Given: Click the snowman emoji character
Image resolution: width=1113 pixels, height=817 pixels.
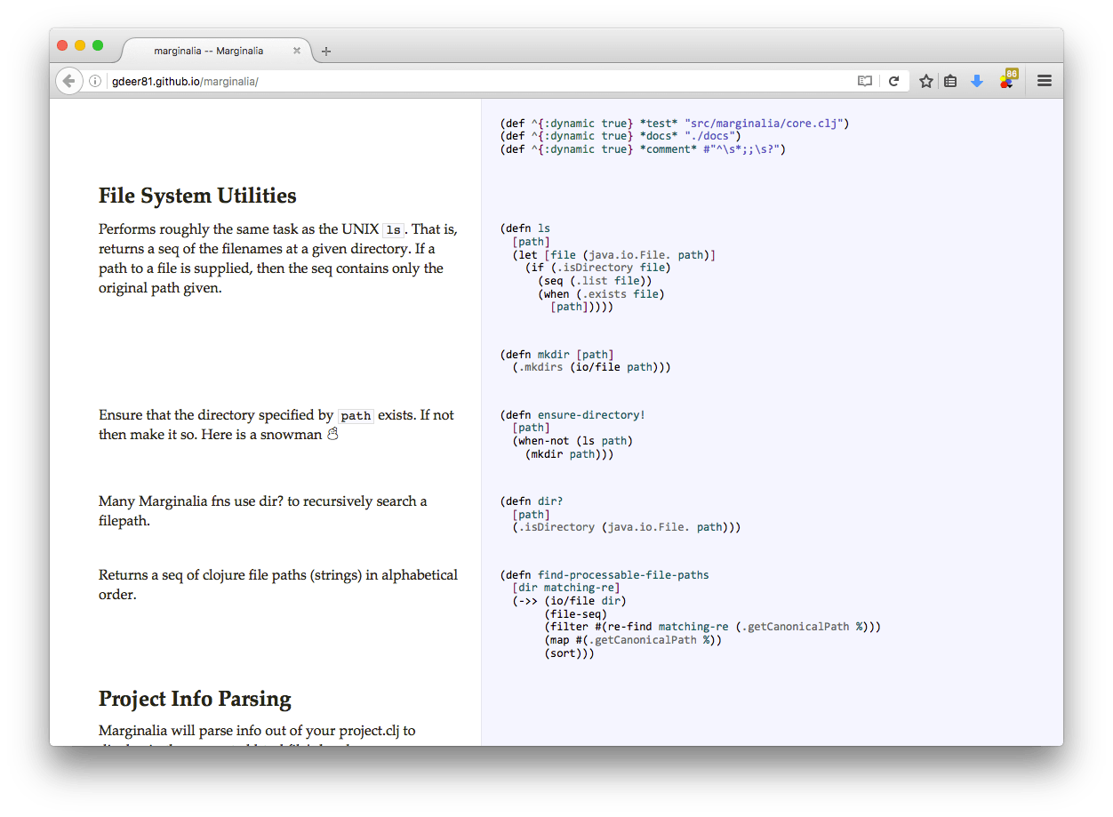Looking at the screenshot, I should tap(333, 435).
